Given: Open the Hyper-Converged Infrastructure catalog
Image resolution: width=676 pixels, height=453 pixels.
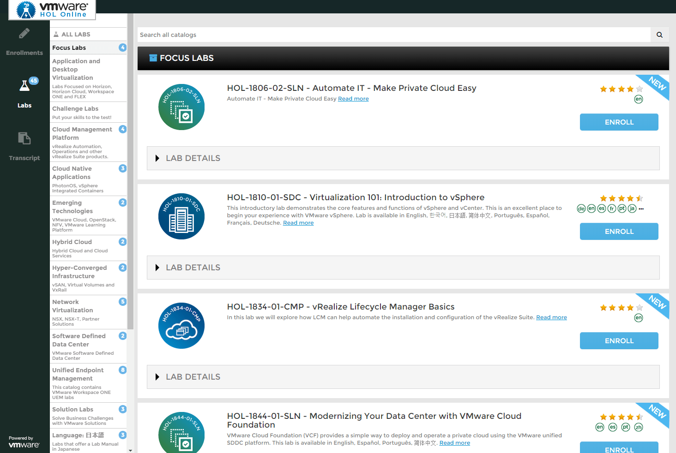Looking at the screenshot, I should [x=88, y=278].
